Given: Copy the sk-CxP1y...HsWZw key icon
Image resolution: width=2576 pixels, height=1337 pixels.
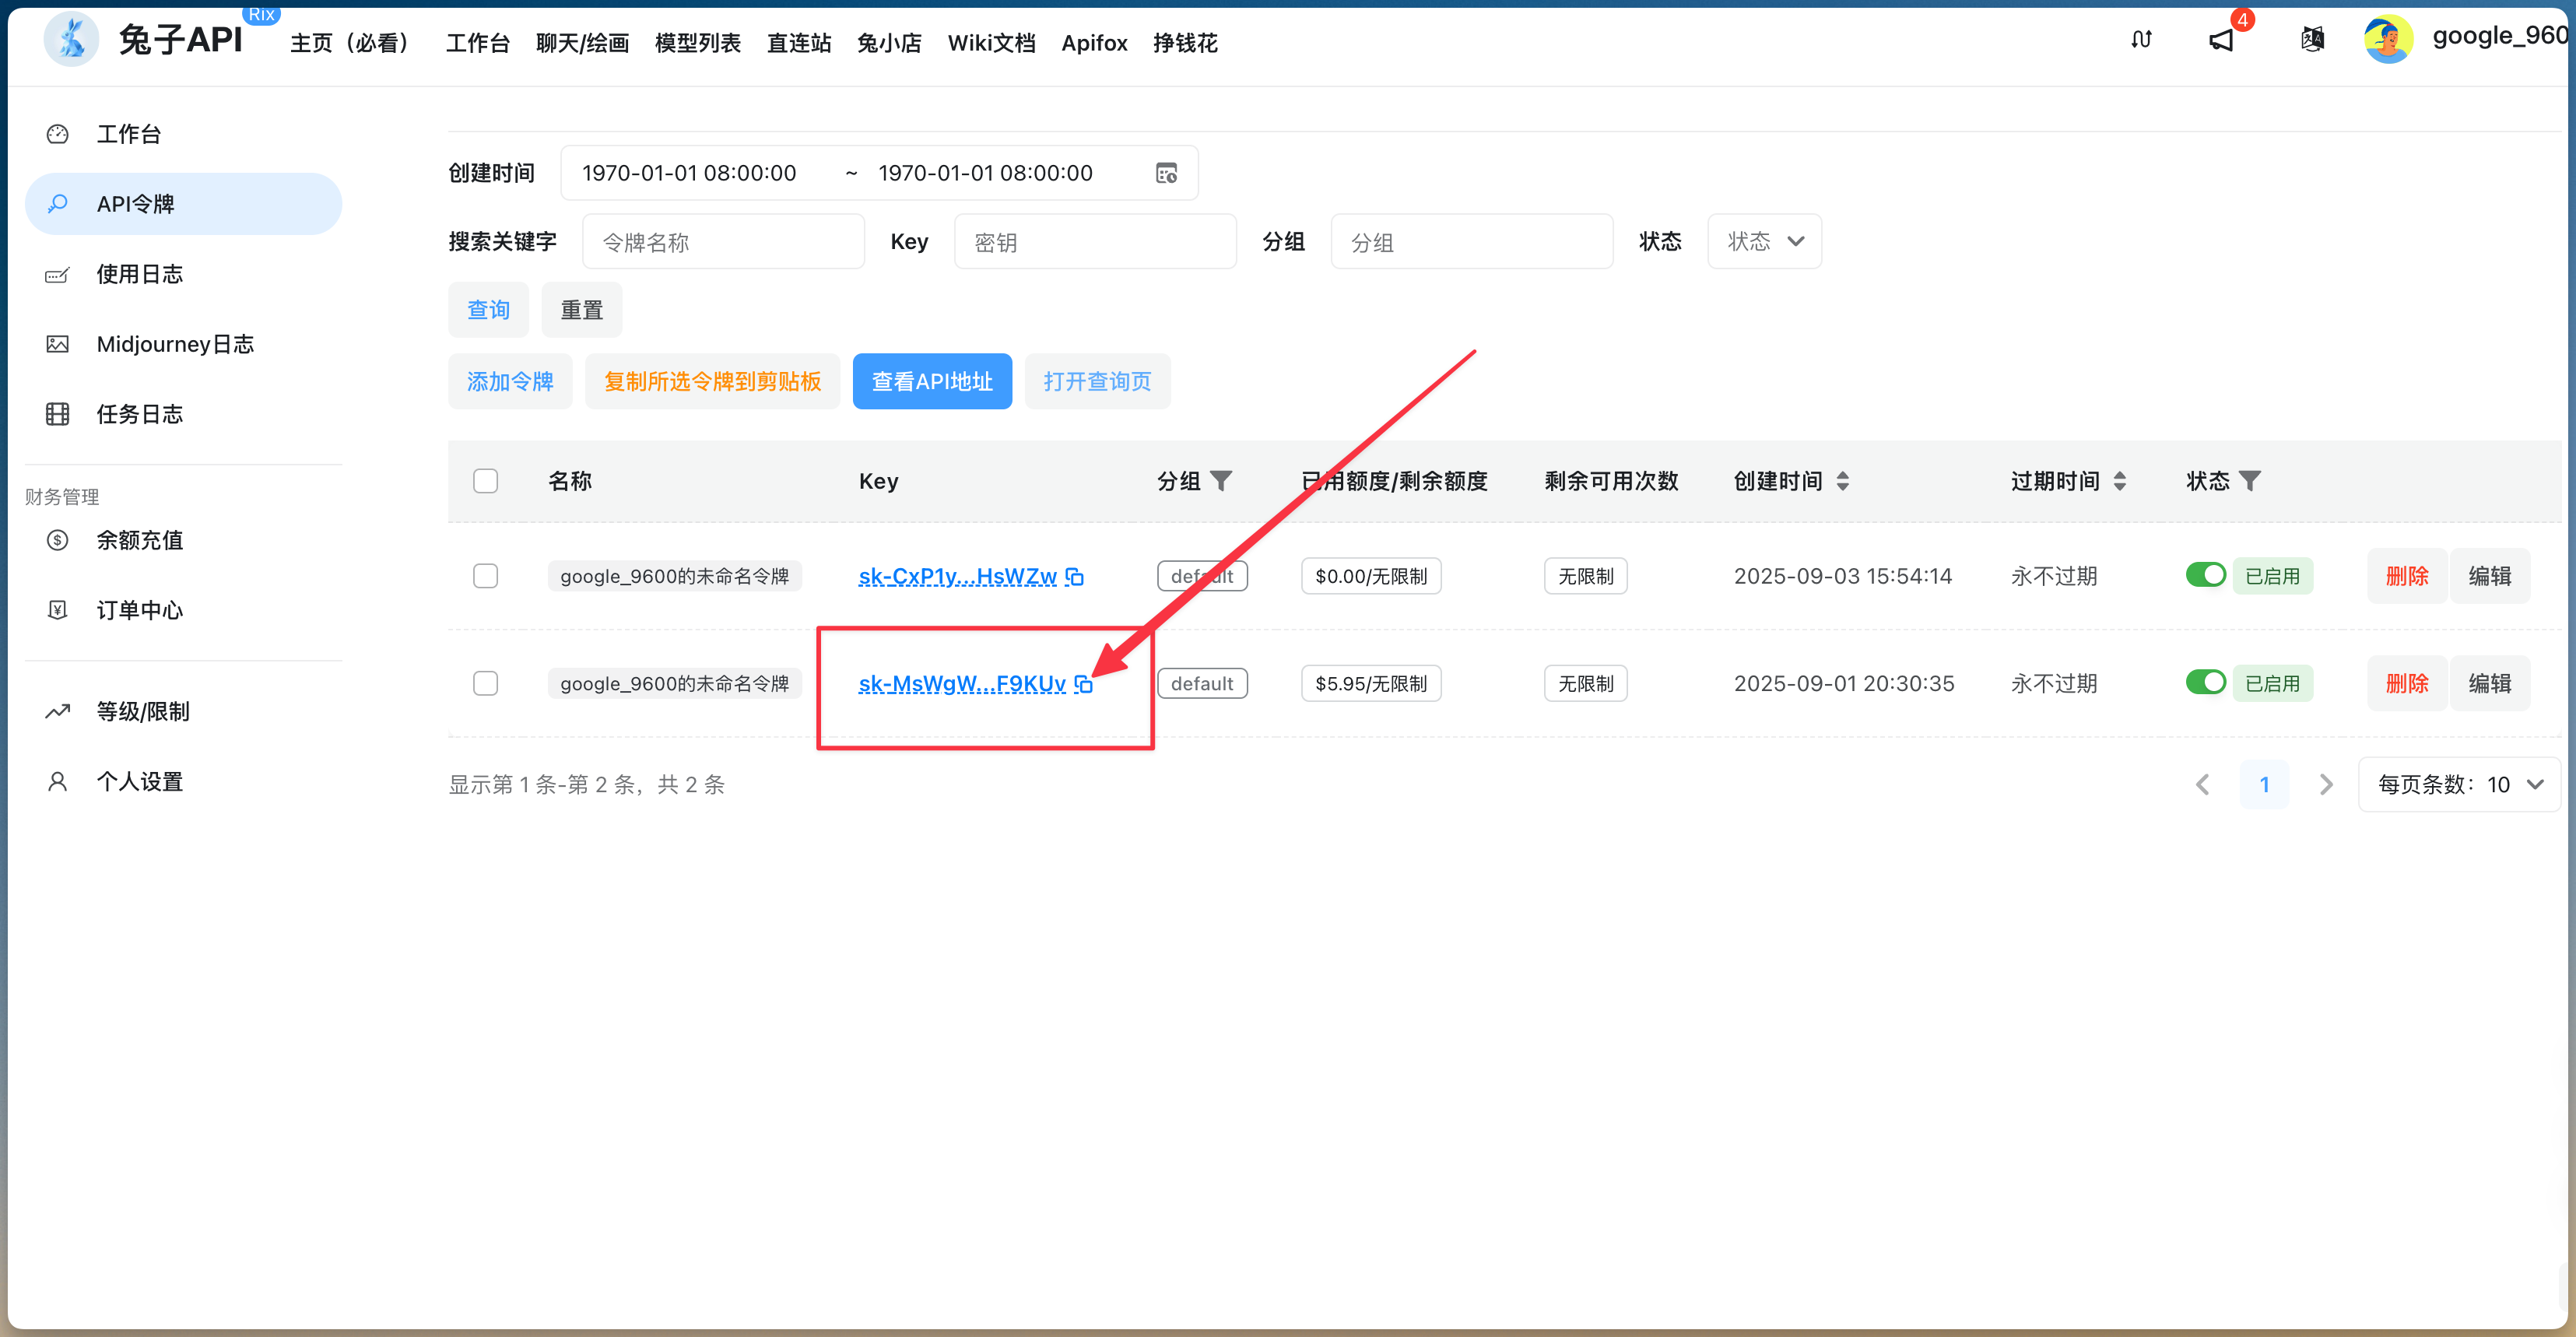Looking at the screenshot, I should pos(1074,577).
